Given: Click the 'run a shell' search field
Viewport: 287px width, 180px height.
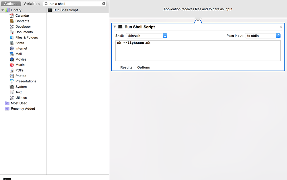Looking at the screenshot, I should (x=75, y=4).
